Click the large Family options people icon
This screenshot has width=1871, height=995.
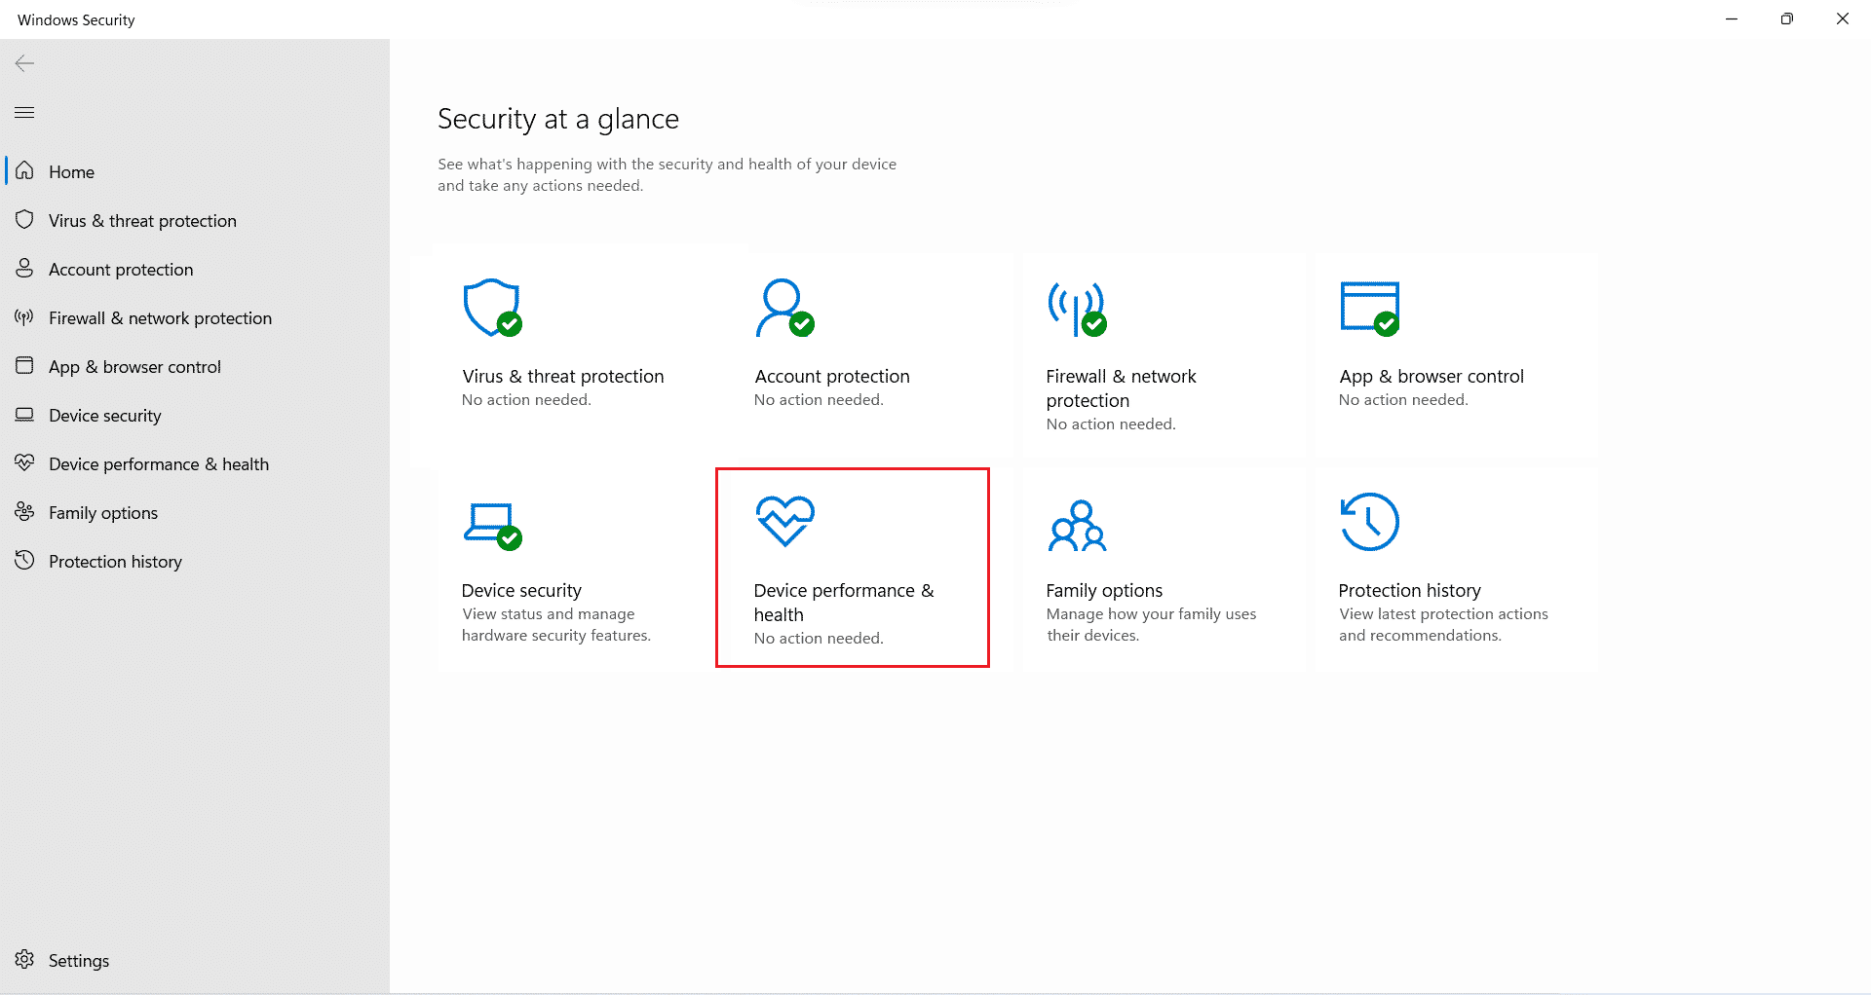pyautogui.click(x=1077, y=526)
